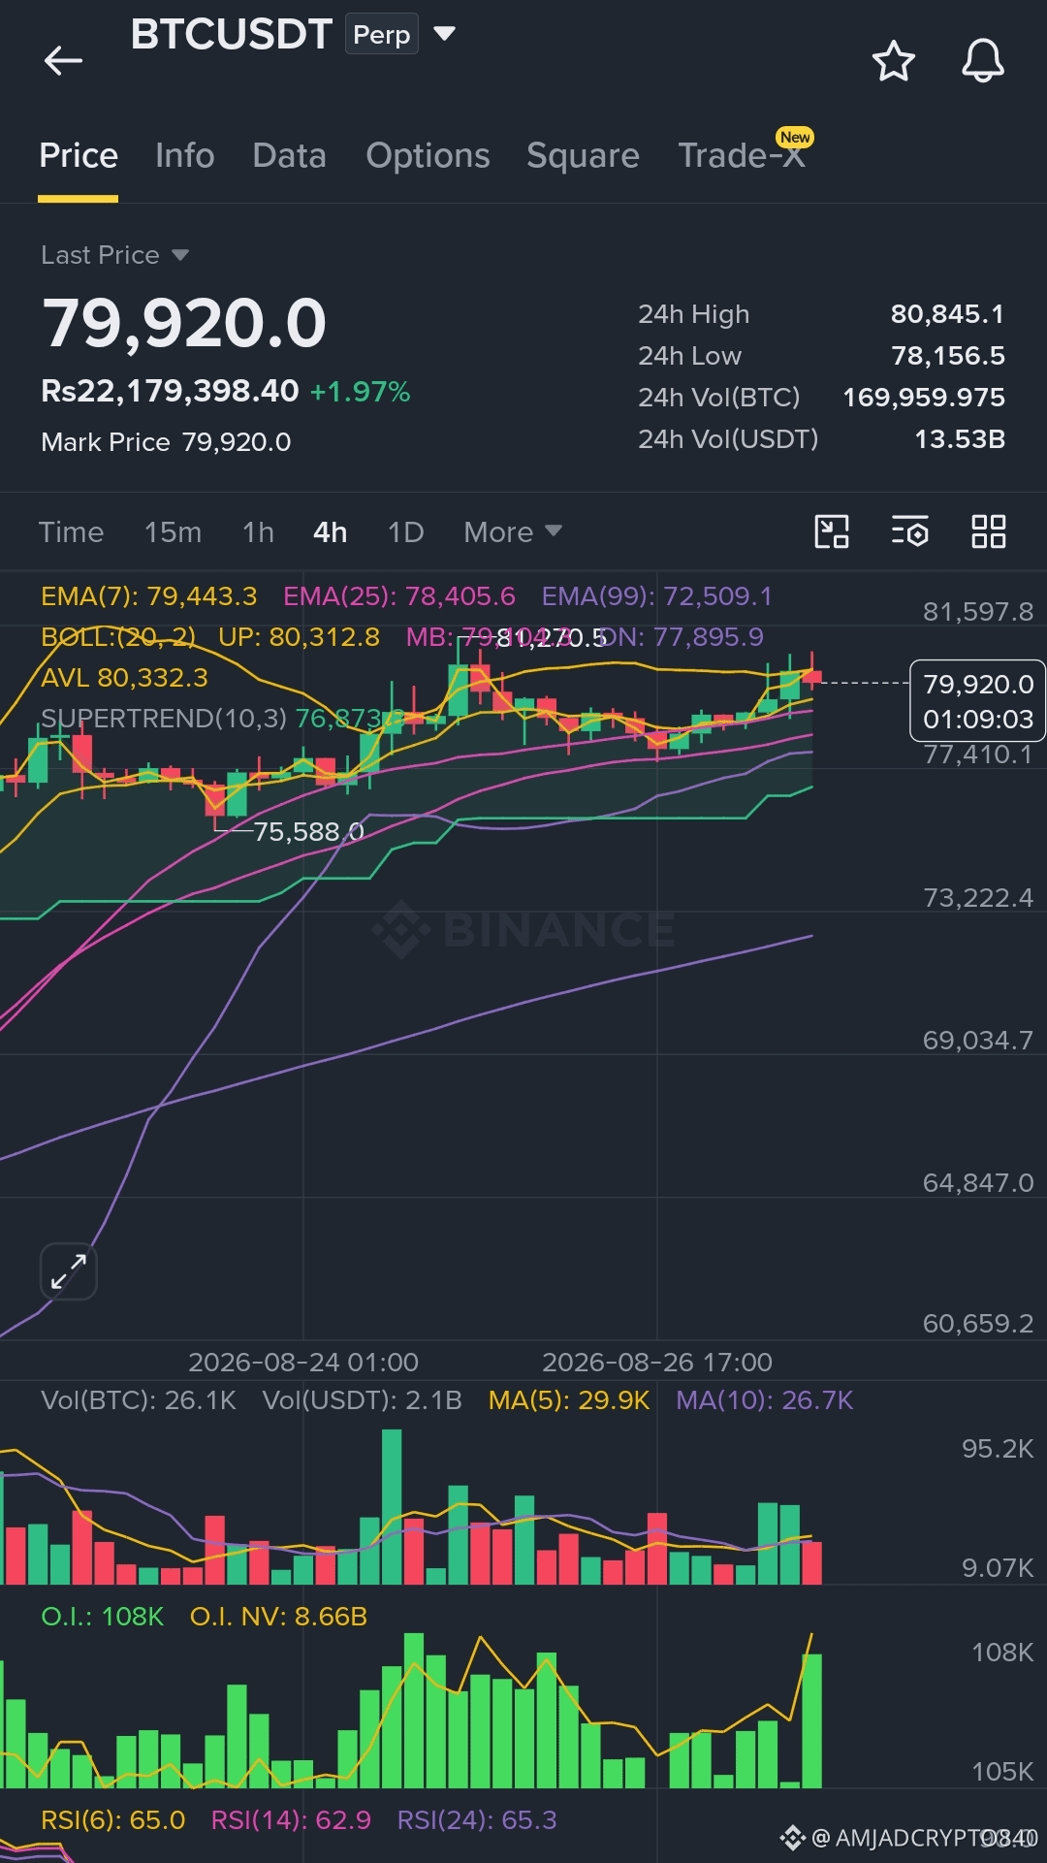Open the chart layout grid icon
Image resolution: width=1047 pixels, height=1863 pixels.
point(989,531)
